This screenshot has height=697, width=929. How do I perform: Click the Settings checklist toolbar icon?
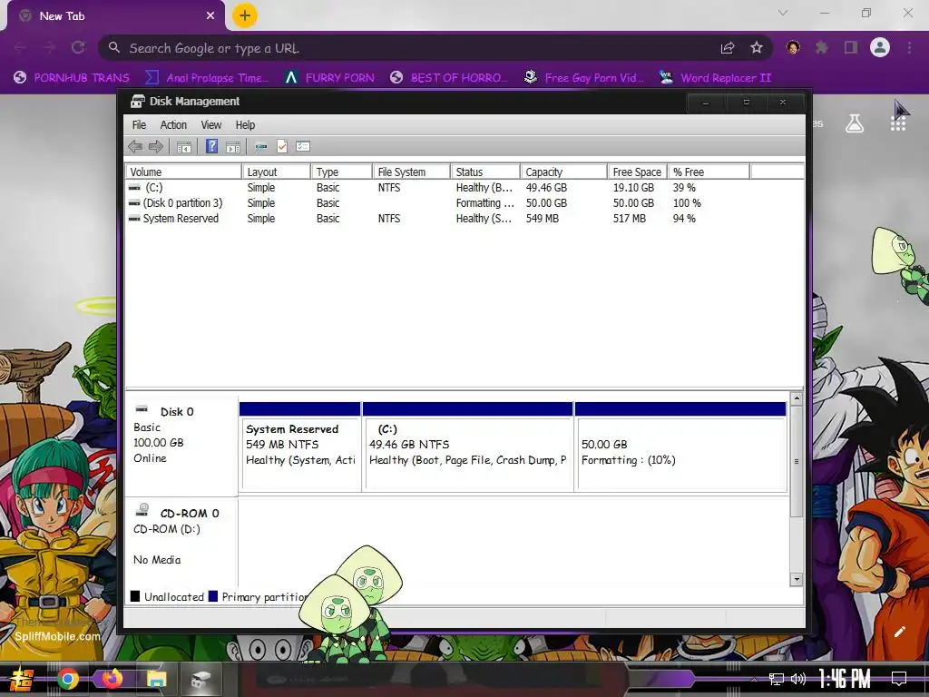point(303,146)
